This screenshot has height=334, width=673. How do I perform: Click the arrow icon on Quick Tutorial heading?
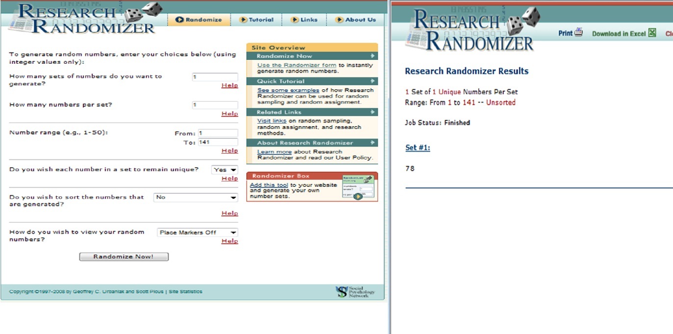pyautogui.click(x=373, y=81)
